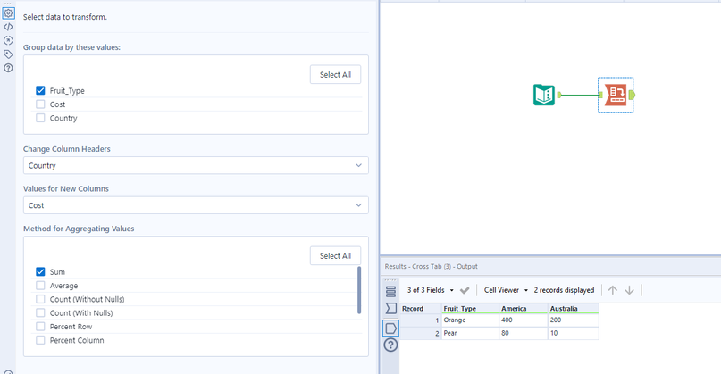This screenshot has width=721, height=374.
Task: Select the Fruit_Type column header
Action: (471, 308)
